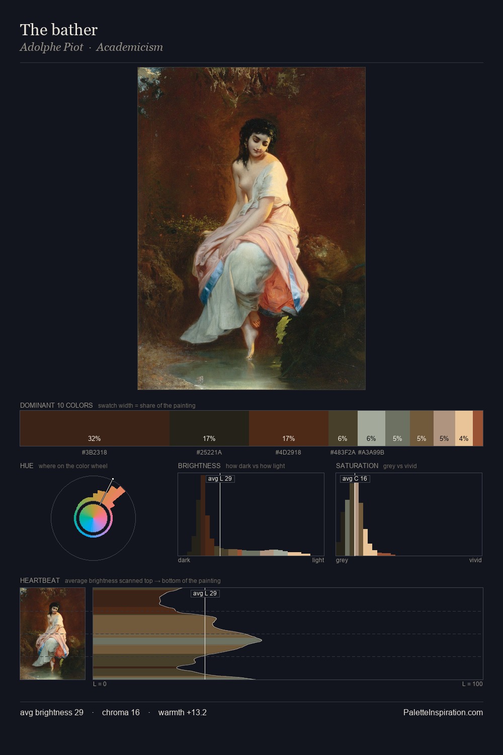Click "chroma 16" in the footer
The width and height of the screenshot is (503, 755).
[121, 712]
